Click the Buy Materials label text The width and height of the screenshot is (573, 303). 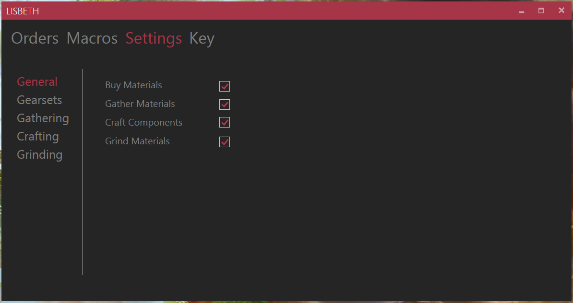pyautogui.click(x=133, y=85)
